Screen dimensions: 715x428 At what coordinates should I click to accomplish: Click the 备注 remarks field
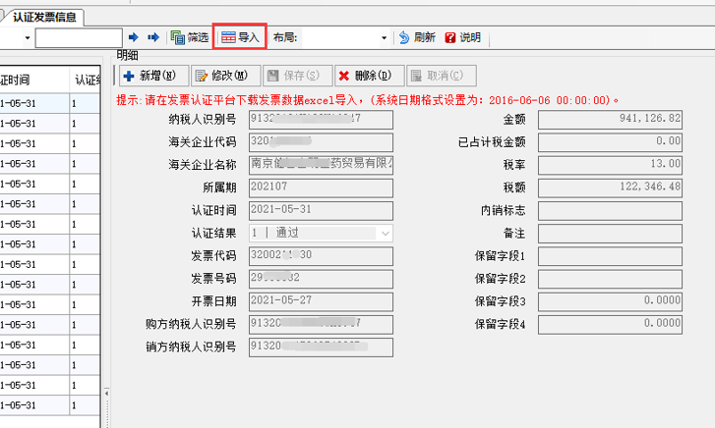click(x=610, y=233)
